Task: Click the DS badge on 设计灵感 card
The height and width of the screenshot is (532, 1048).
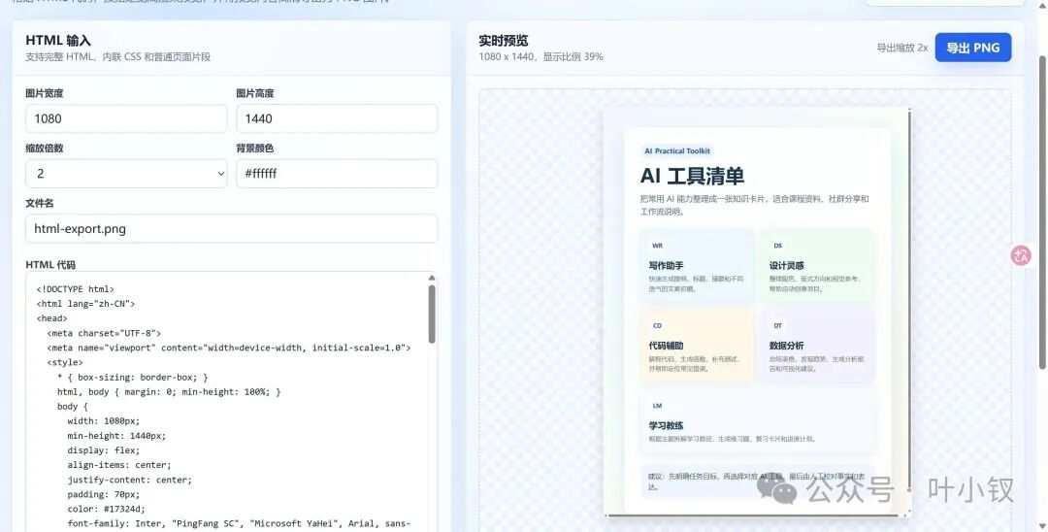Action: 778,246
